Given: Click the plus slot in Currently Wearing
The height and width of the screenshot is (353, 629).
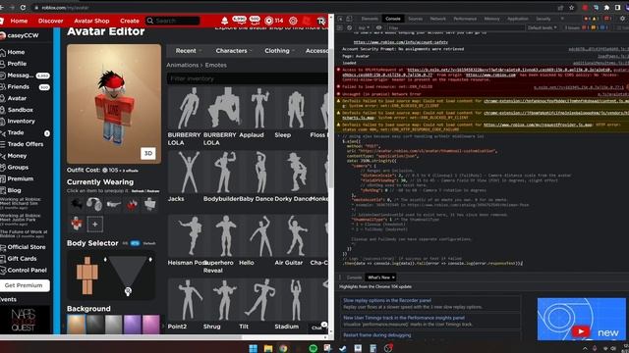Looking at the screenshot, I should [94, 225].
